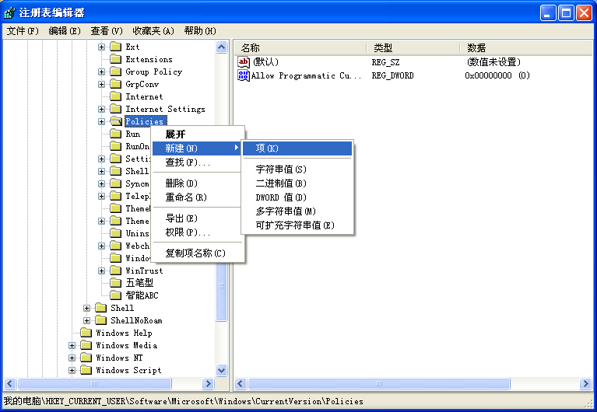Click the Internet folder icon

[x=115, y=96]
